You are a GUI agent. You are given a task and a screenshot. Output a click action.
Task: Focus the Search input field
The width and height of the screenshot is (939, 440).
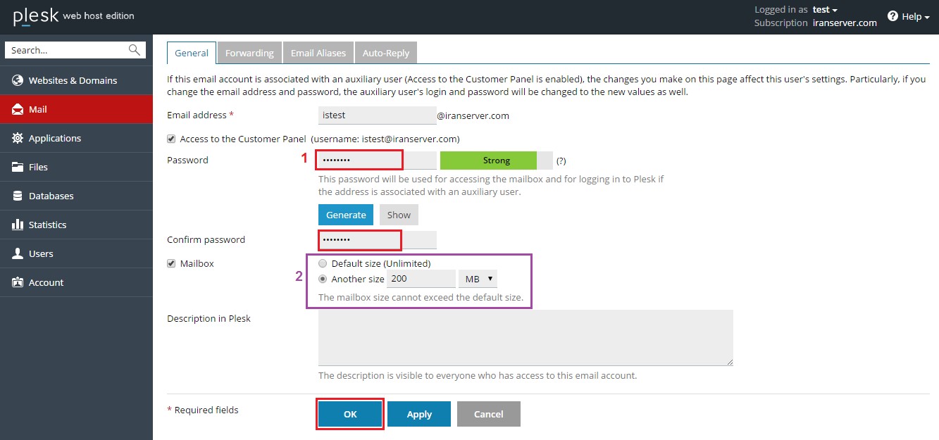pos(75,50)
